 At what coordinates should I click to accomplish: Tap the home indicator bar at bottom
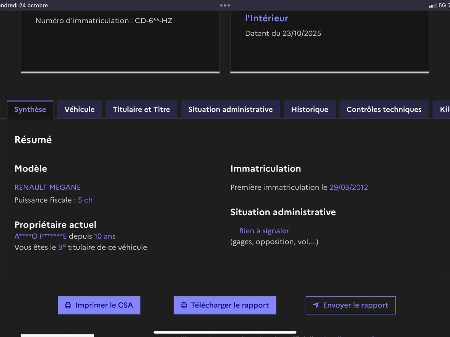click(x=225, y=332)
